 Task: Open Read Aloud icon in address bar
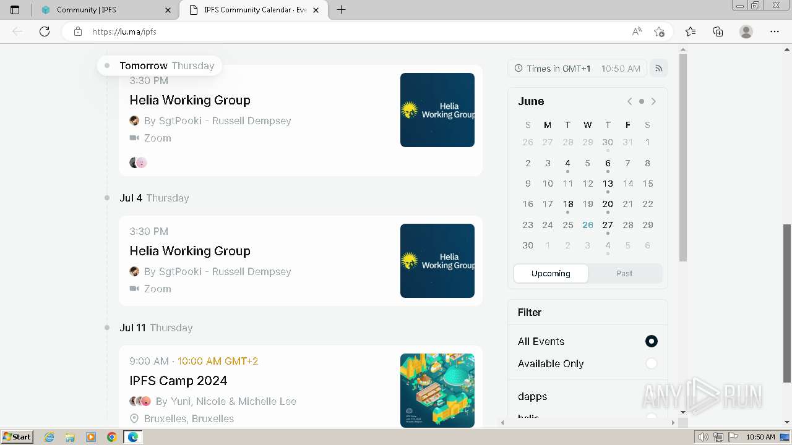[637, 32]
